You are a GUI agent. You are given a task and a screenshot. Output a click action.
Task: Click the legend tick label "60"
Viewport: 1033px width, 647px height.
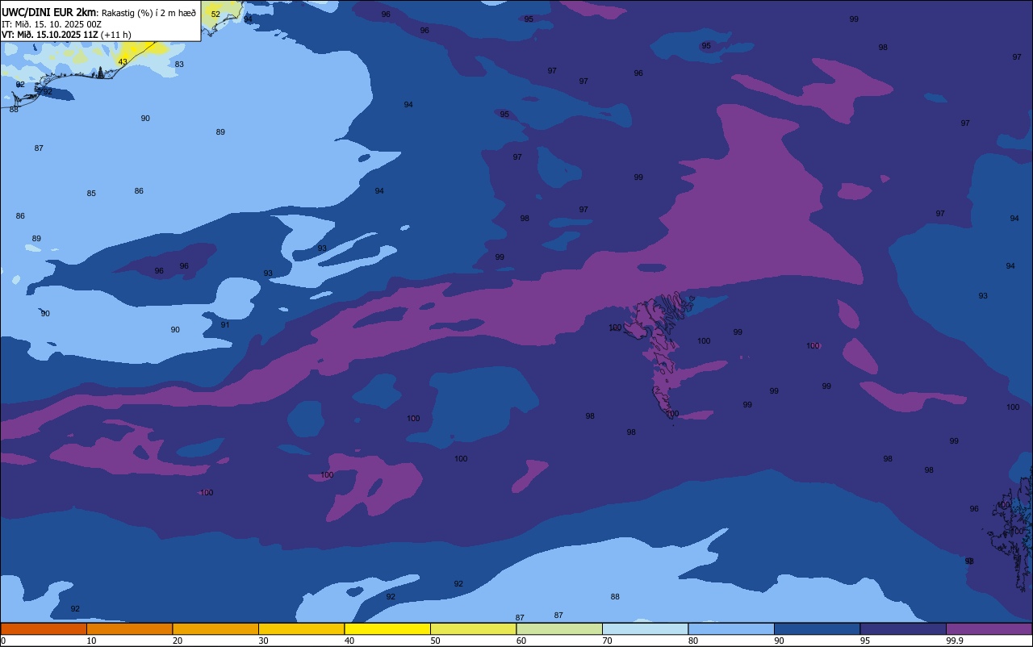[521, 641]
